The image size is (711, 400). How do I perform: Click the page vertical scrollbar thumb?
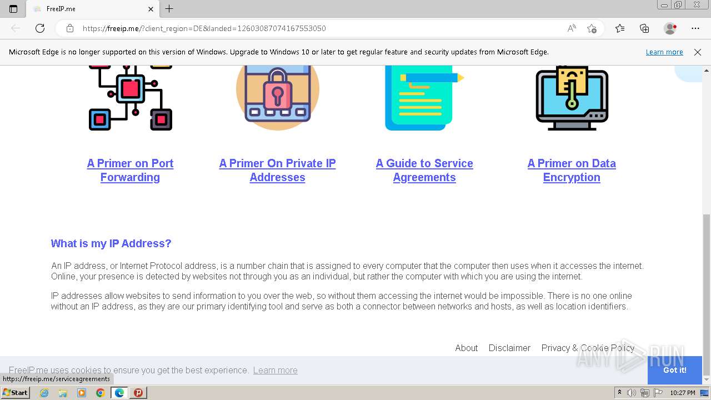pos(707,294)
